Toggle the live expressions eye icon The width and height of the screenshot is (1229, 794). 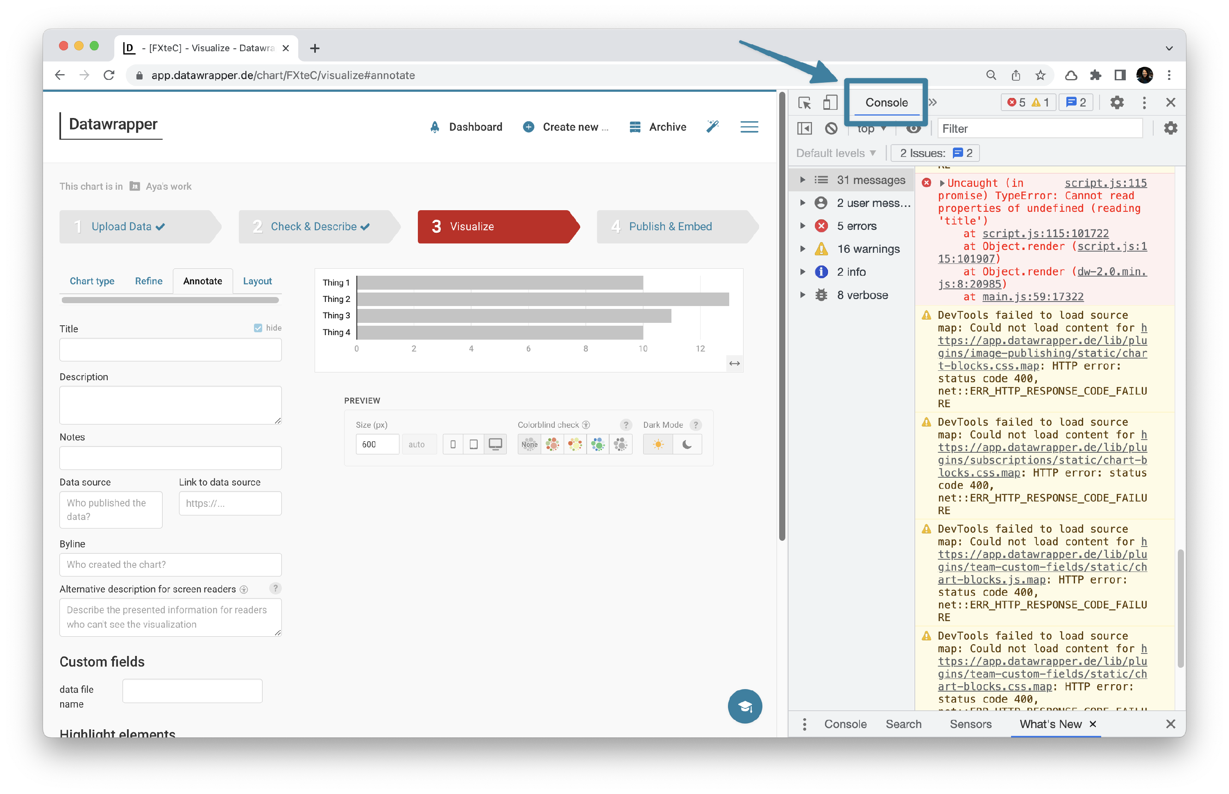click(x=914, y=128)
